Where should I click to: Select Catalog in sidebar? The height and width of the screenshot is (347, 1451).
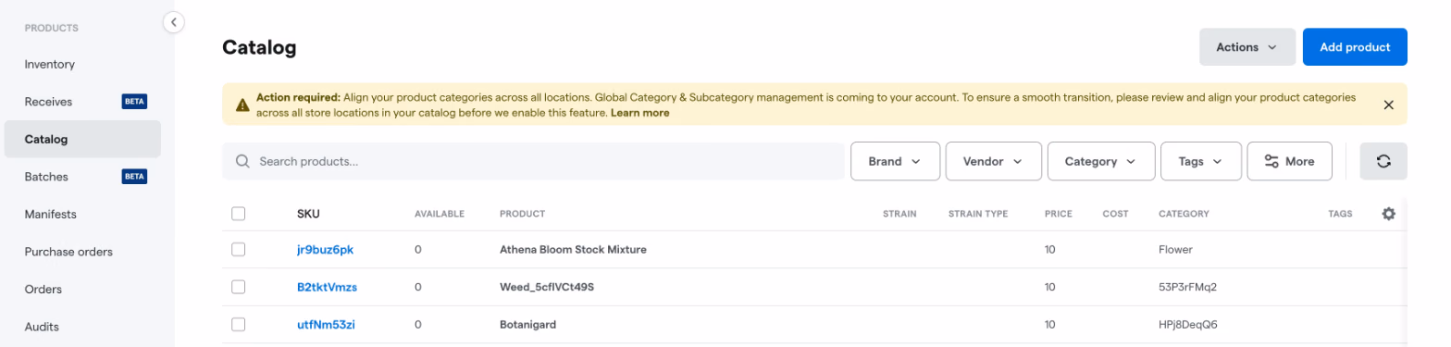82,140
